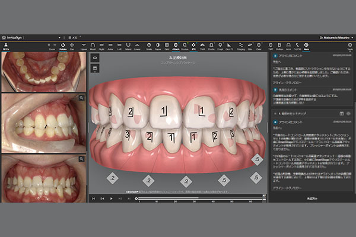Screen dimensions: 356x237
Task: Switch to Lower arch view
Action: pos(136,46)
